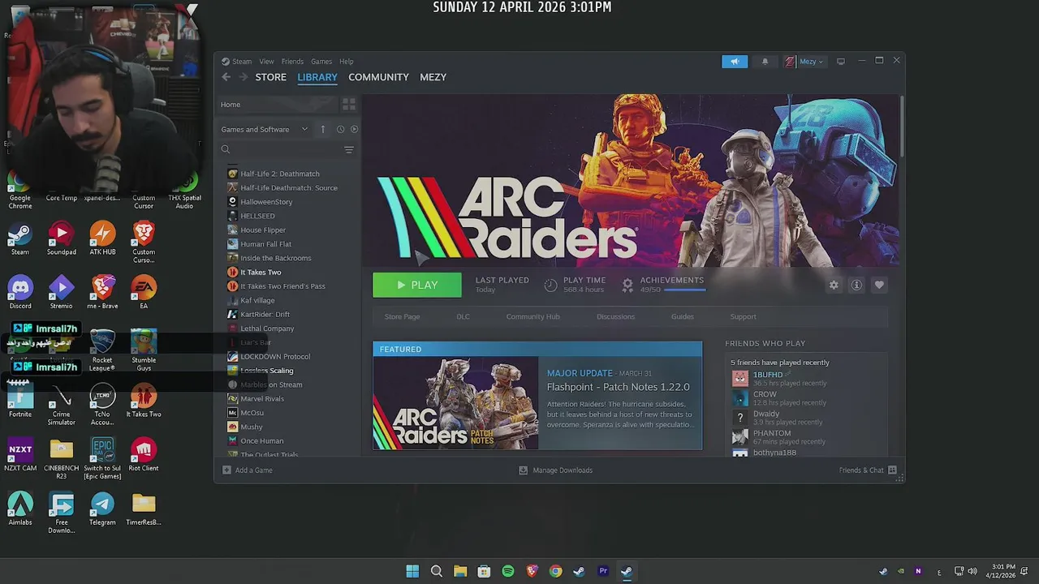
Task: Click the library Home button
Action: pos(277,105)
